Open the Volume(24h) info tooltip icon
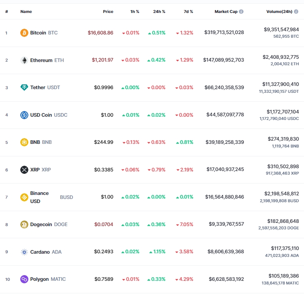The image size is (304, 295). (x=296, y=12)
